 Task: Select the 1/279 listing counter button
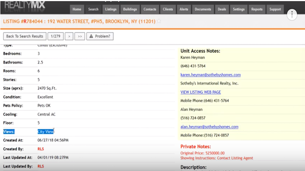coord(56,36)
